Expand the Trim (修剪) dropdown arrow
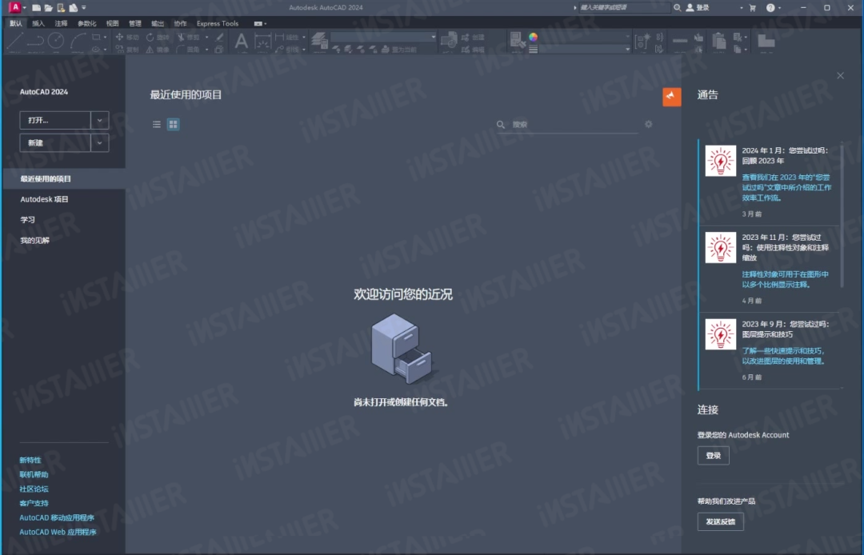Image resolution: width=864 pixels, height=555 pixels. (x=206, y=37)
